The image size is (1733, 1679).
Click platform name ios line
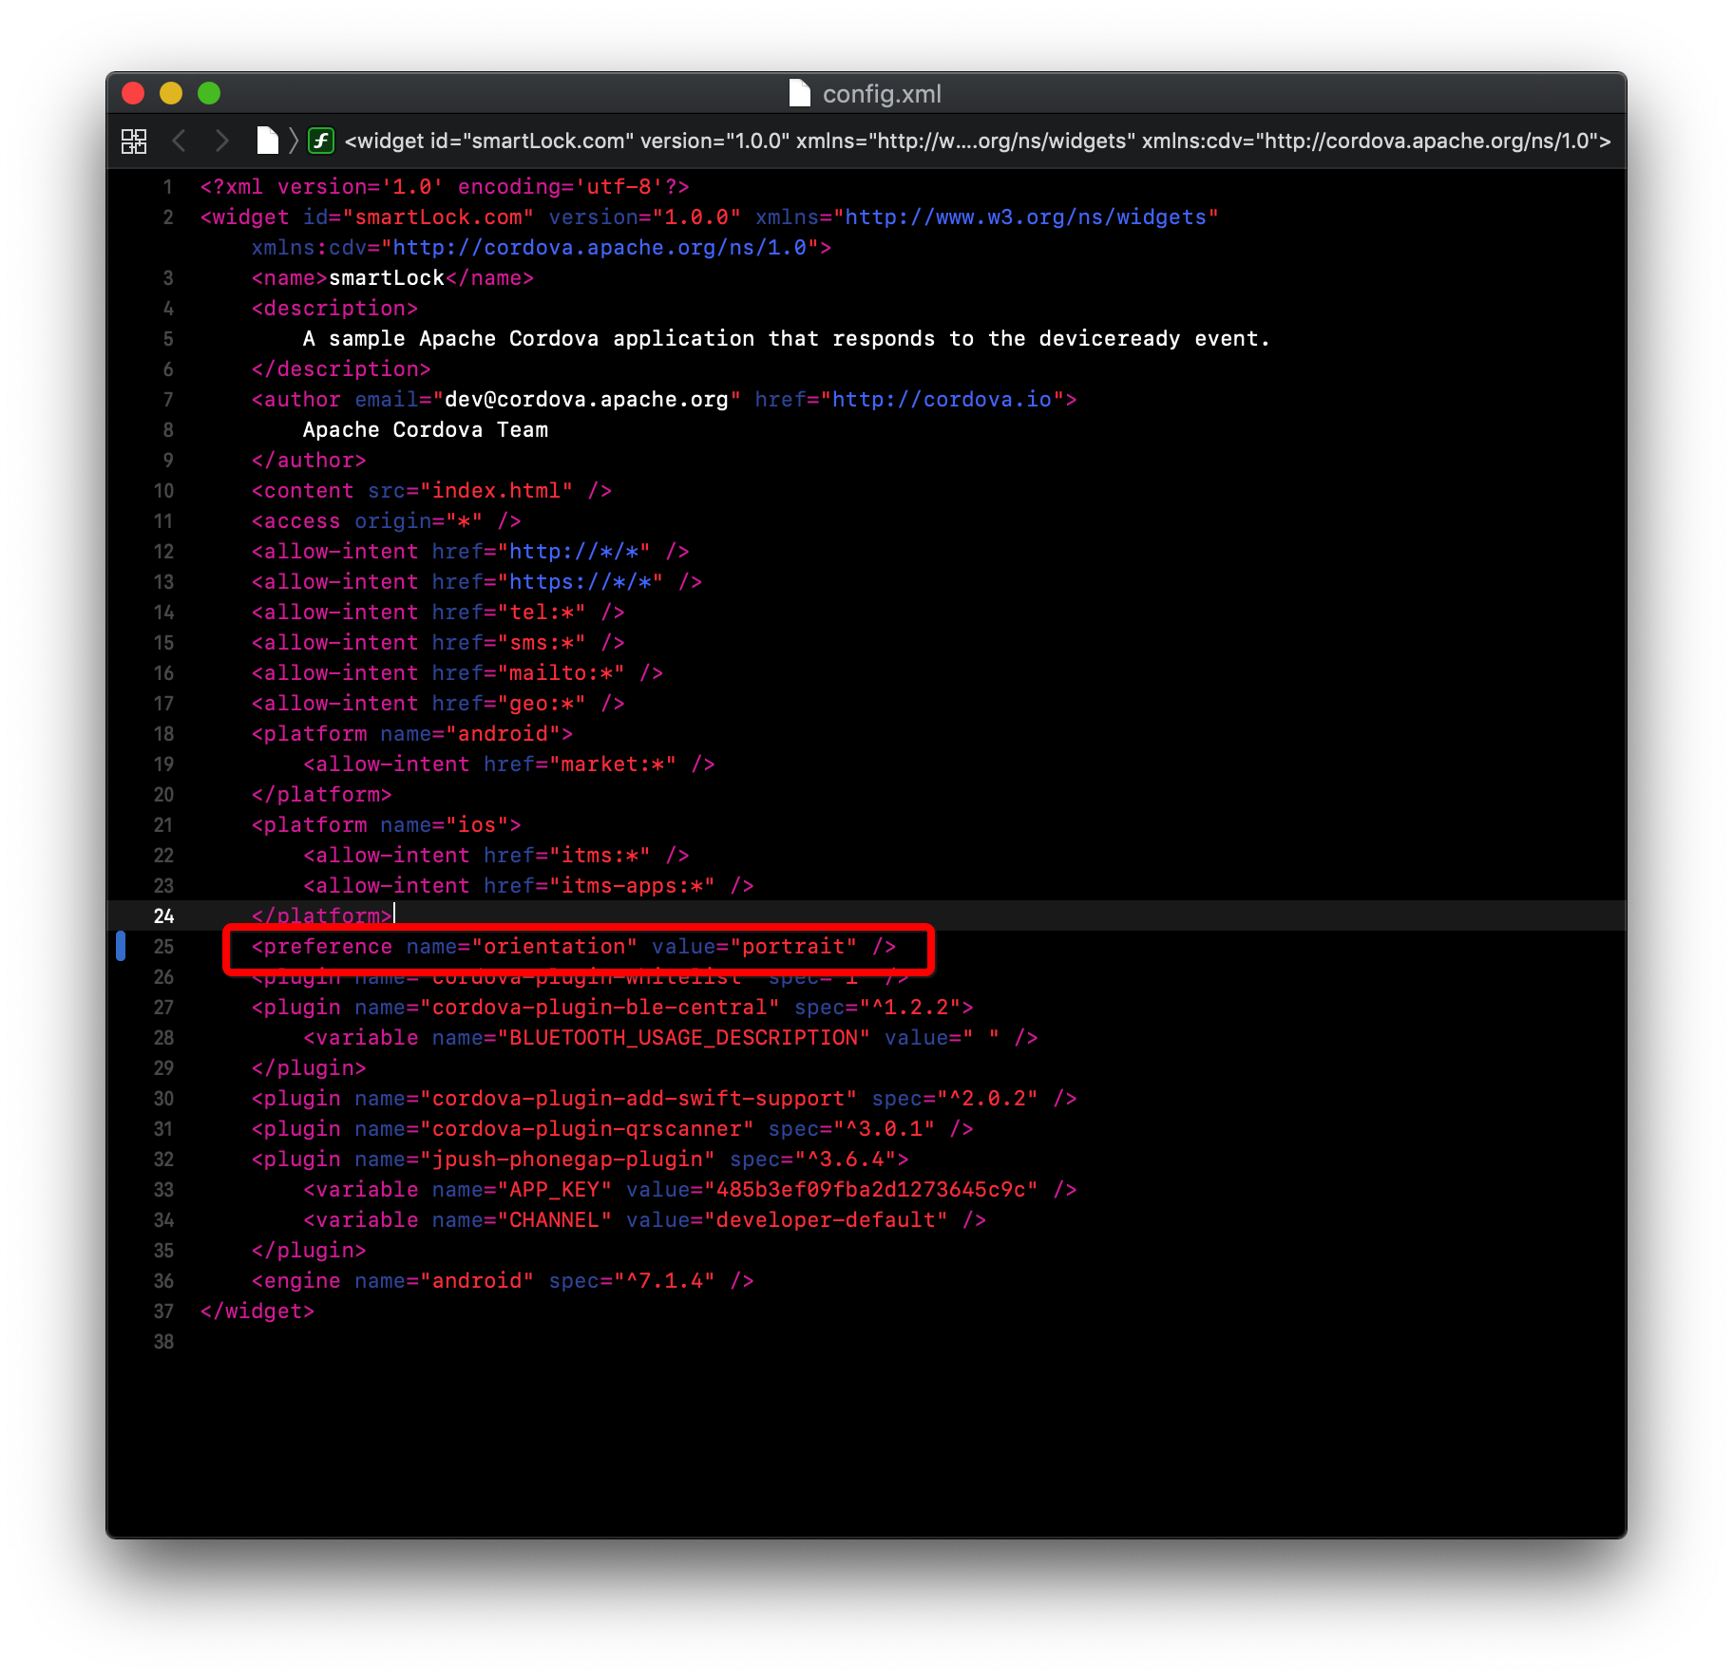coord(387,825)
